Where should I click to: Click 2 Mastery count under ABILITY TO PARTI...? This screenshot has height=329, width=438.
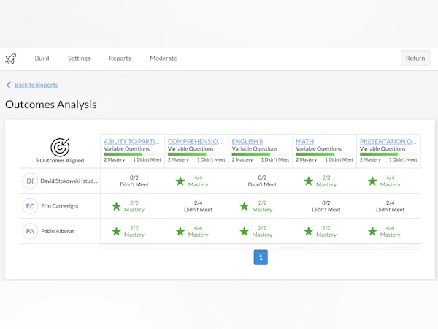point(115,159)
